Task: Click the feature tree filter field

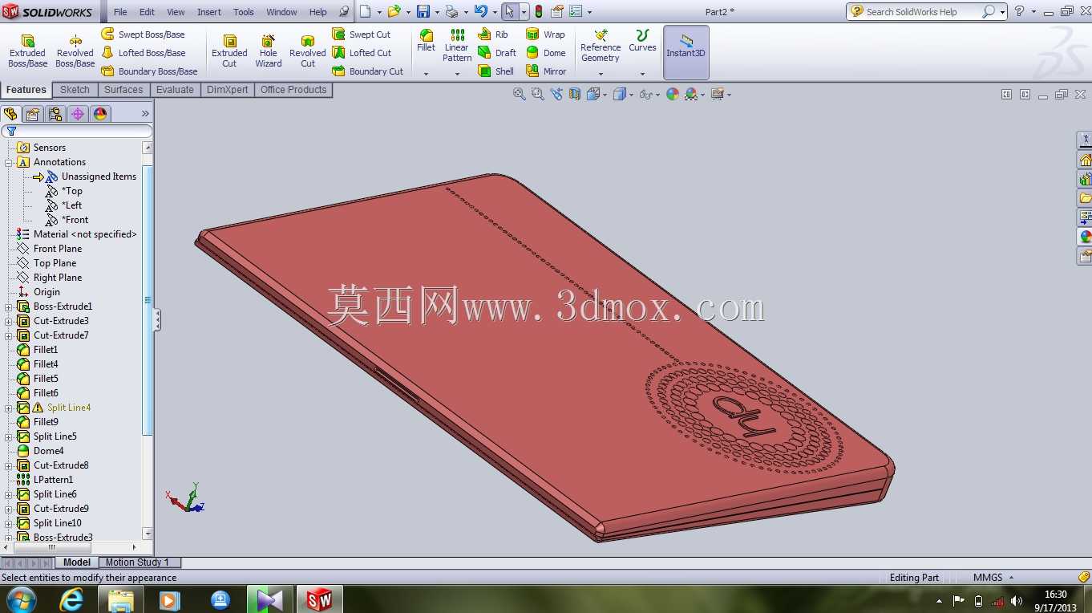Action: (77, 131)
